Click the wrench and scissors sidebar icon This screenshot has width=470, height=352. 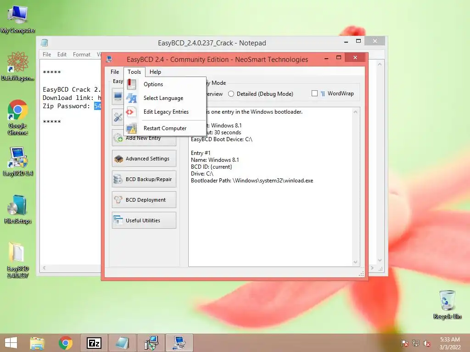[x=118, y=117]
